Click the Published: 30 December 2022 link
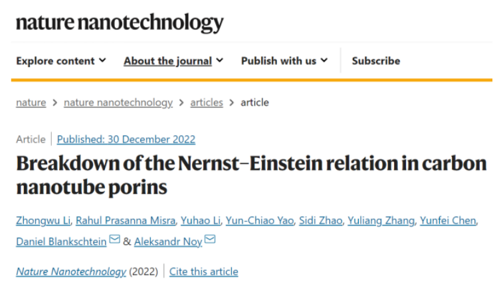This screenshot has height=294, width=495. coord(126,139)
